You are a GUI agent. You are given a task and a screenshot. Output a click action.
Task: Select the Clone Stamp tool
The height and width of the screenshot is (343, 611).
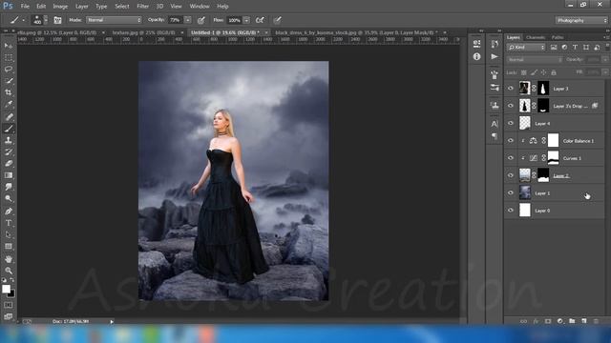(x=9, y=140)
